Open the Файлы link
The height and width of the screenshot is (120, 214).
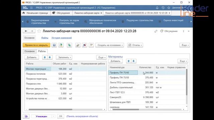[45, 38]
